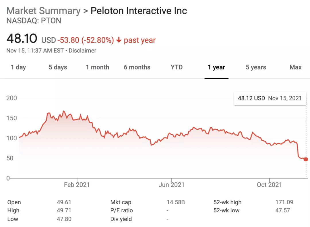Viewport: 310px width, 227px height.
Task: Click the Market Summary breadcrumb
Action: point(43,11)
